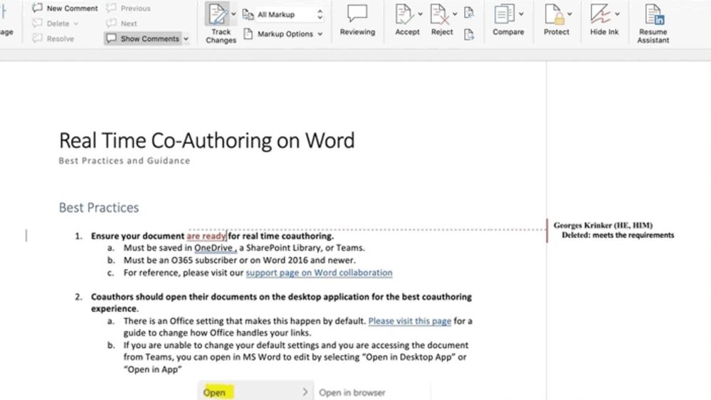Image resolution: width=711 pixels, height=400 pixels.
Task: Follow the 'Please visit this page' link
Action: pyautogui.click(x=409, y=321)
